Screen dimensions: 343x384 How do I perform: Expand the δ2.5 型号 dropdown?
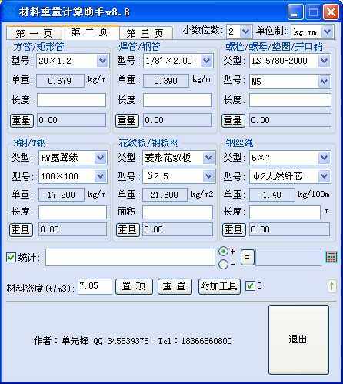208,176
